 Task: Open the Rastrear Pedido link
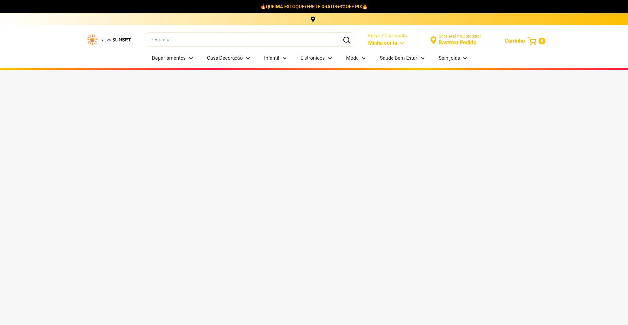click(457, 43)
